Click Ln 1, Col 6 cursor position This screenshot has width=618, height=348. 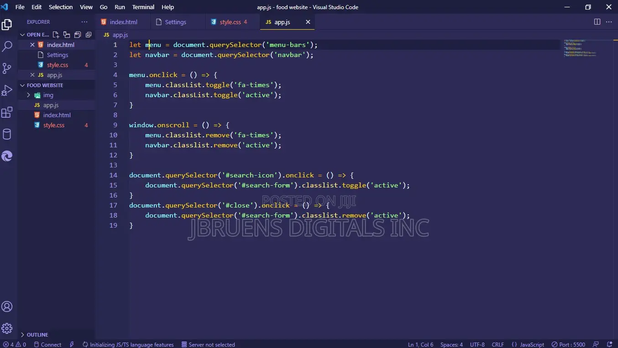click(x=421, y=344)
